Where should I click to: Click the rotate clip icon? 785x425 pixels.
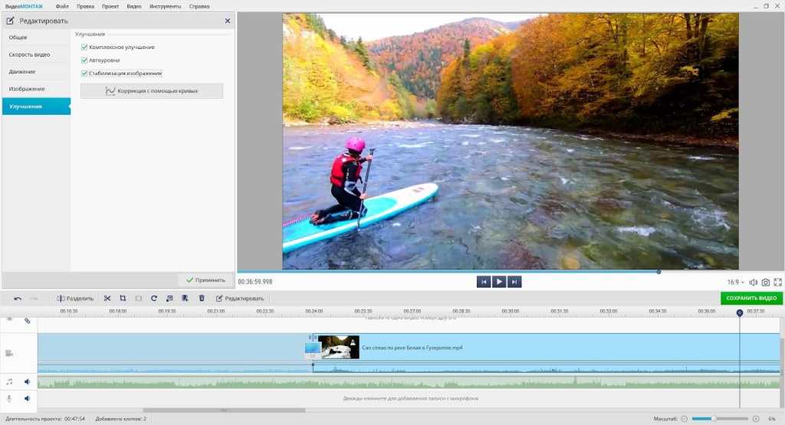[x=154, y=298]
